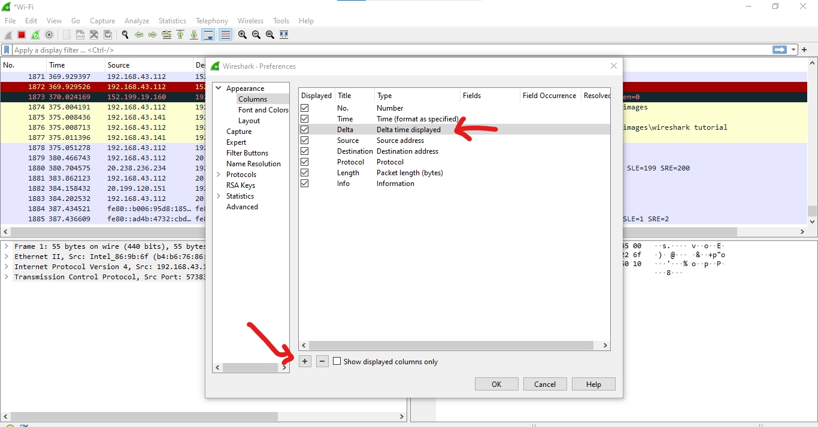Image resolution: width=818 pixels, height=427 pixels.
Task: Add a new column with plus
Action: click(305, 361)
